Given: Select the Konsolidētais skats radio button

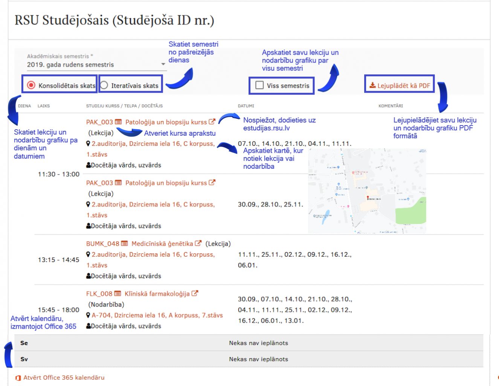Looking at the screenshot, I should click(32, 86).
